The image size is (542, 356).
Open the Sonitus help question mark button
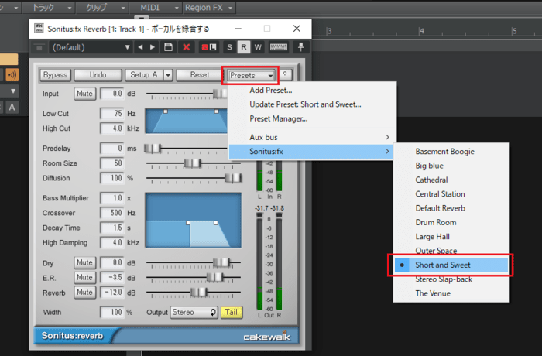[x=285, y=74]
